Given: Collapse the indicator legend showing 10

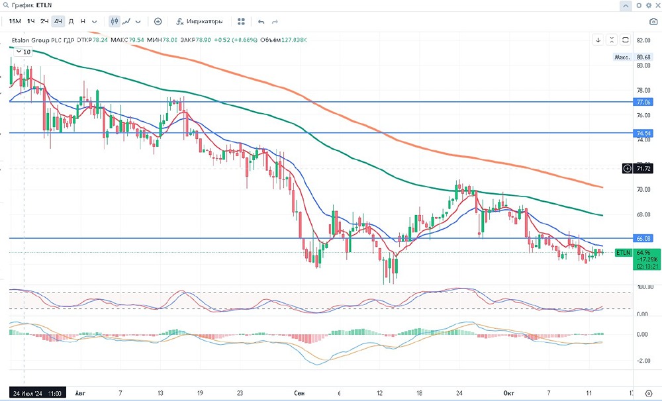Looking at the screenshot, I should 23,52.
